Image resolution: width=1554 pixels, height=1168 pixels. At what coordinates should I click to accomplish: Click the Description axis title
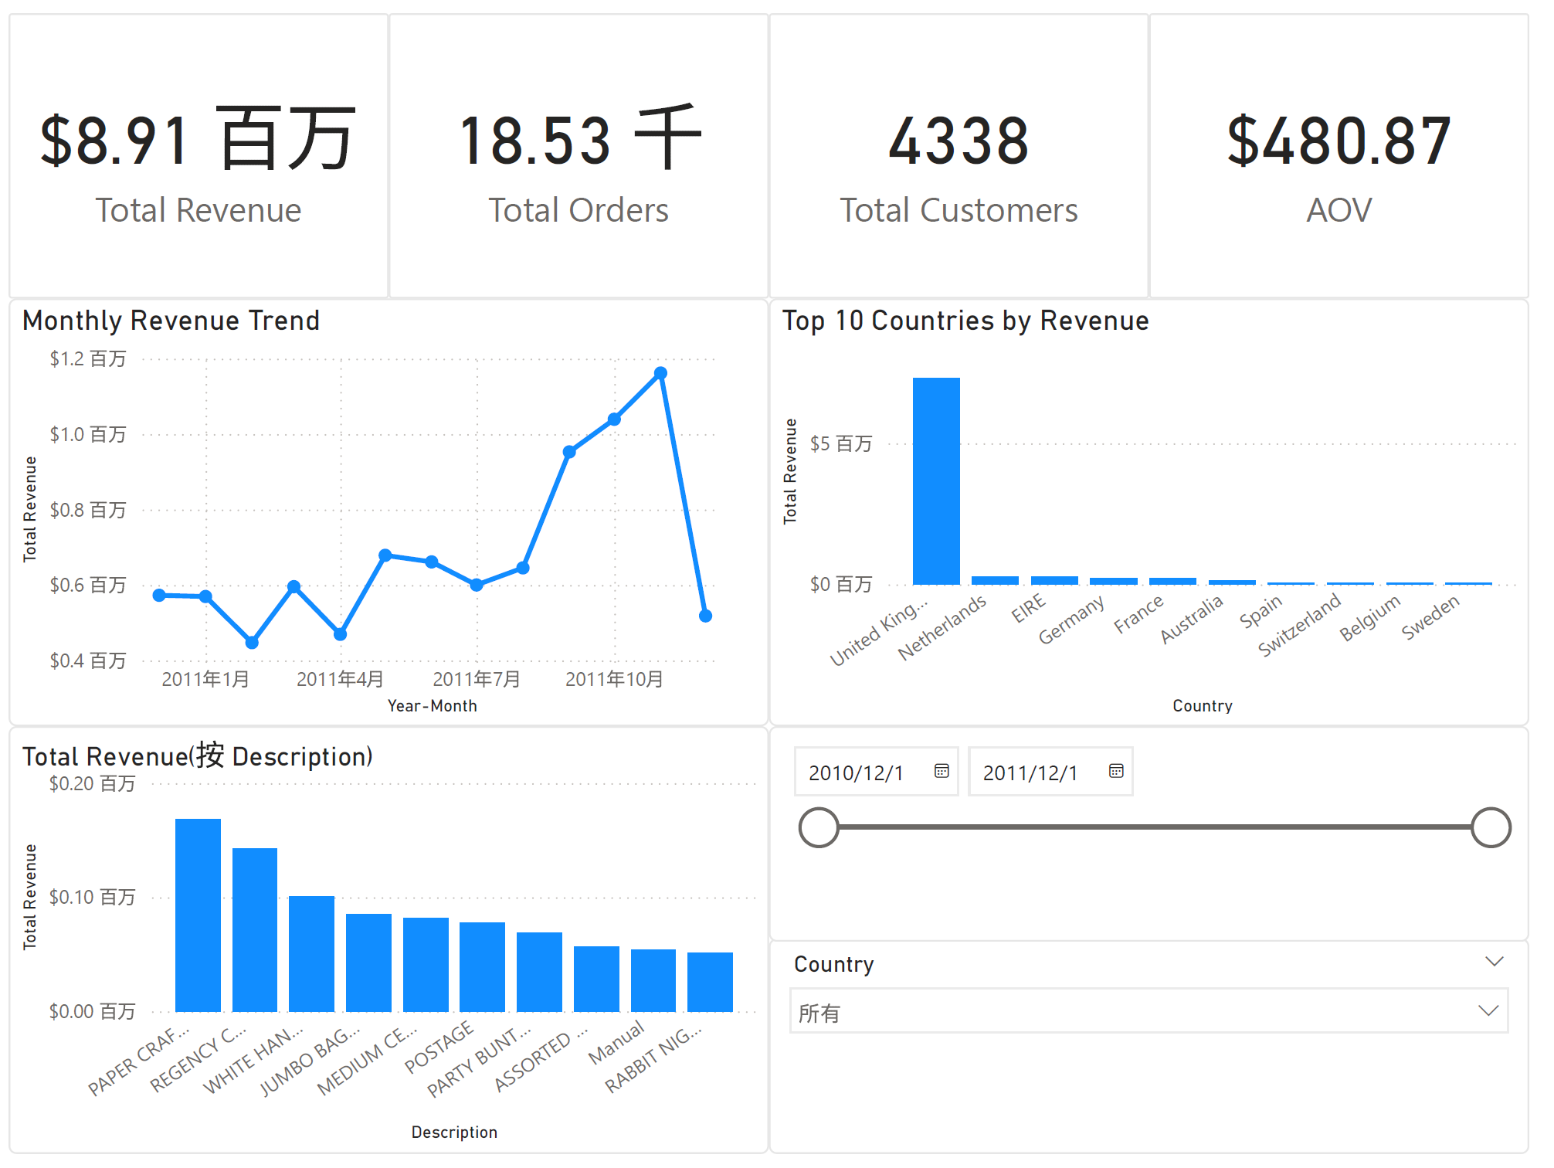pos(454,1132)
